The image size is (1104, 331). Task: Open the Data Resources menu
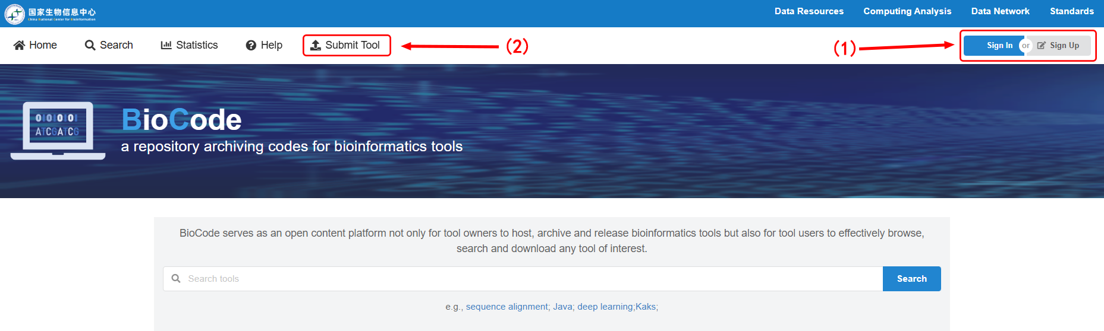[809, 11]
